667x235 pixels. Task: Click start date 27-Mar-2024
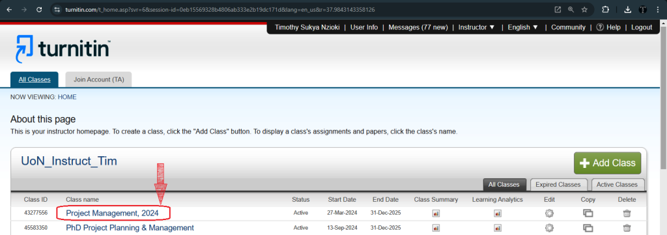coord(343,214)
